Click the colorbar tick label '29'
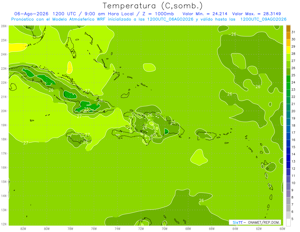 (293, 47)
